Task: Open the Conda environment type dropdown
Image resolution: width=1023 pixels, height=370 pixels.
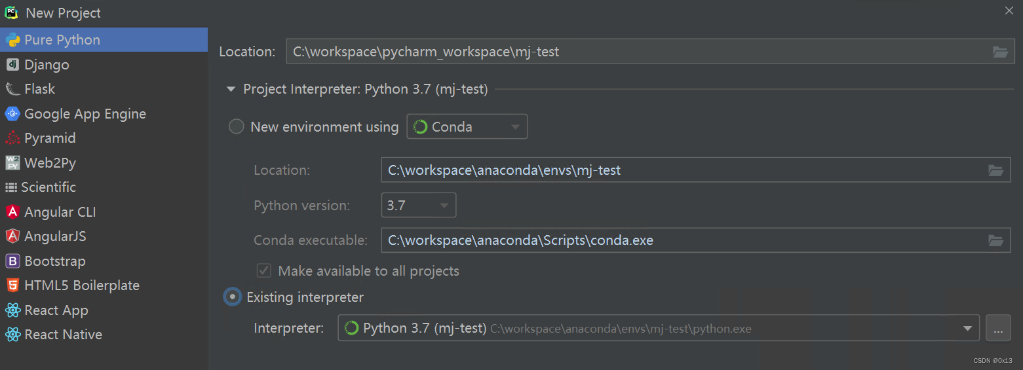Action: (x=467, y=127)
